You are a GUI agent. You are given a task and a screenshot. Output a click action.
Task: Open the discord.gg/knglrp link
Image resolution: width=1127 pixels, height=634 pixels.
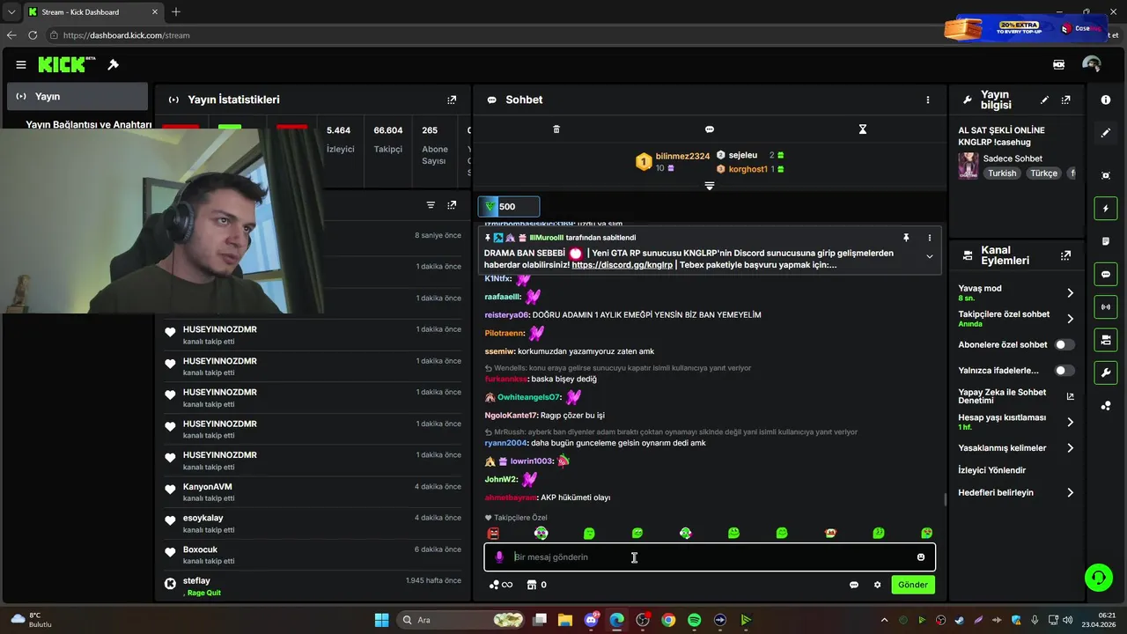tap(622, 265)
